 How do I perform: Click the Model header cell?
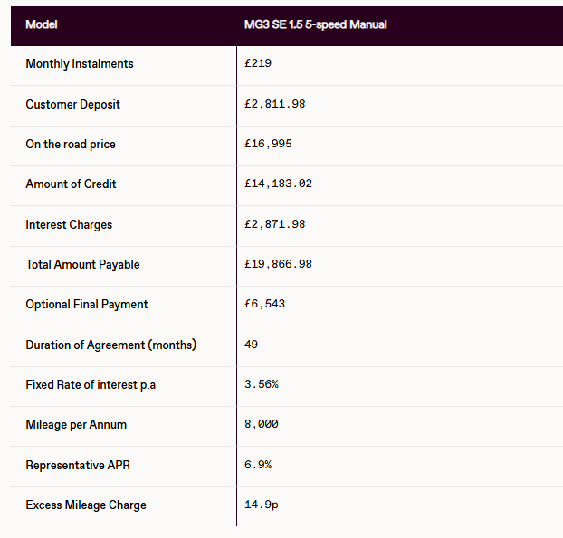coord(42,24)
